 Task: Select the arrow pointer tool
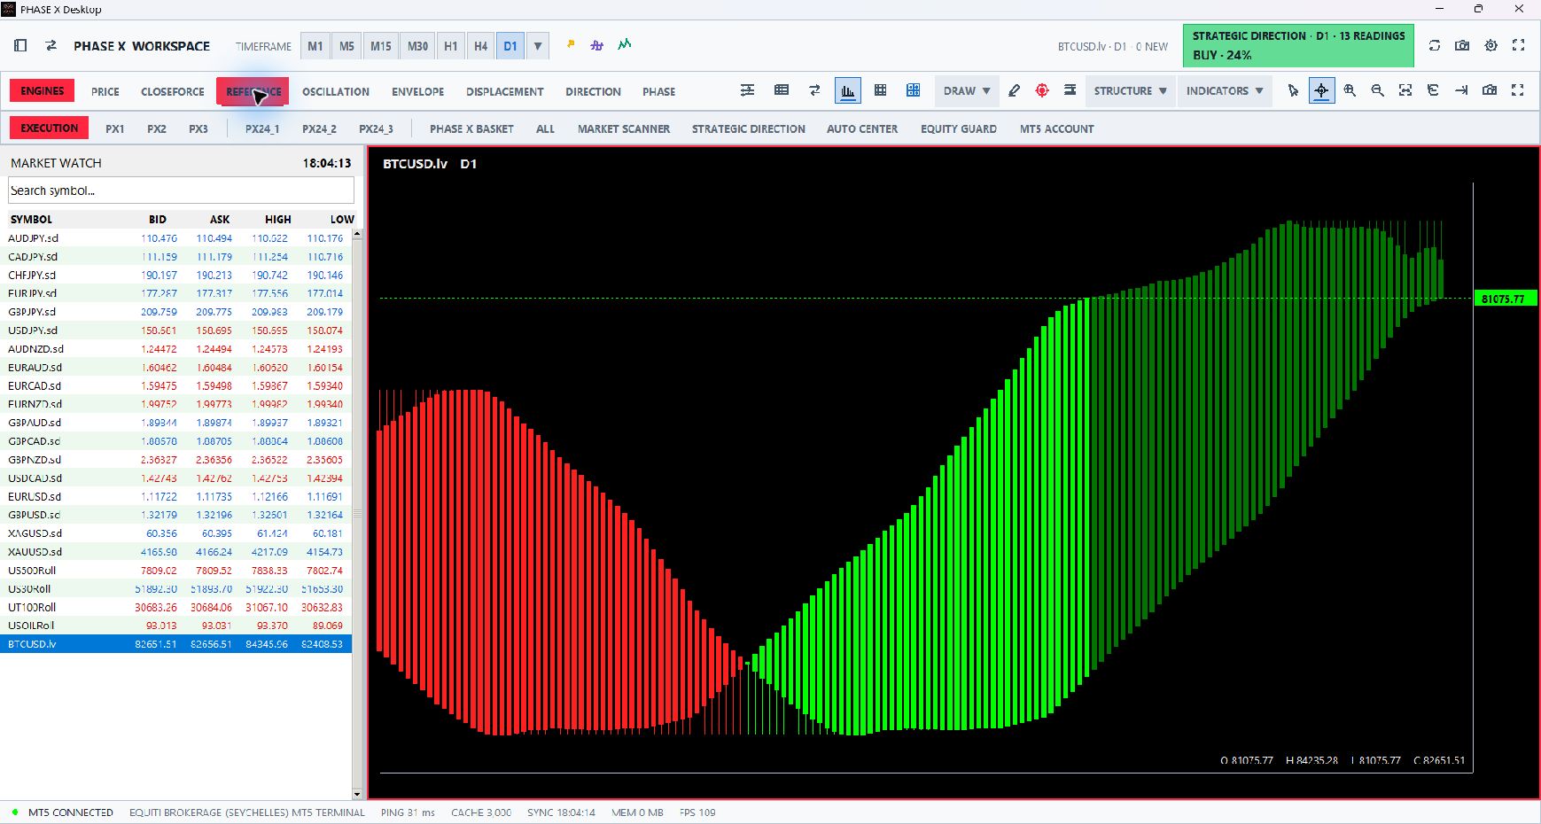point(1293,90)
